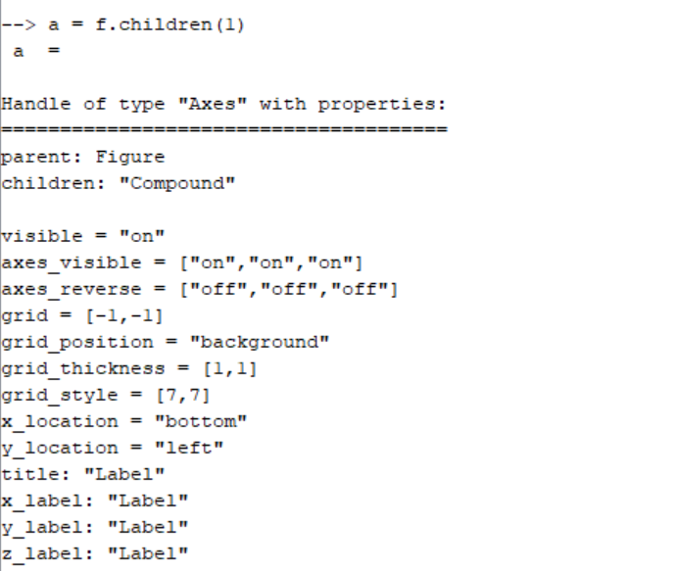Click the axes_visible property line
This screenshot has width=676, height=571.
click(182, 263)
